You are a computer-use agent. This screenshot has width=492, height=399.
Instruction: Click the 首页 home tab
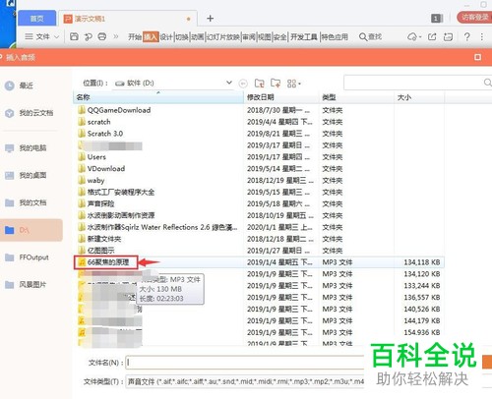click(x=36, y=19)
